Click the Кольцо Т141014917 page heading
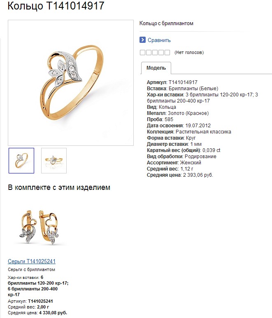Screen dimensions: 272x318 pyautogui.click(x=56, y=6)
